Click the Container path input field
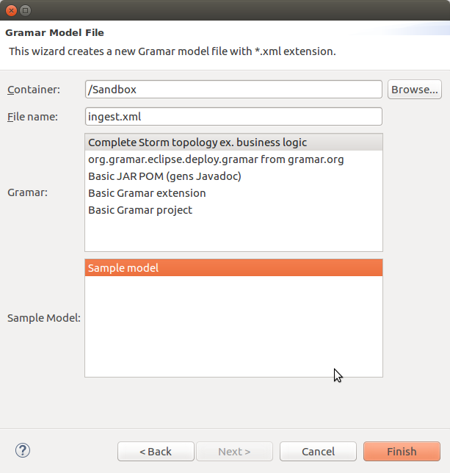The image size is (450, 473). pyautogui.click(x=233, y=90)
